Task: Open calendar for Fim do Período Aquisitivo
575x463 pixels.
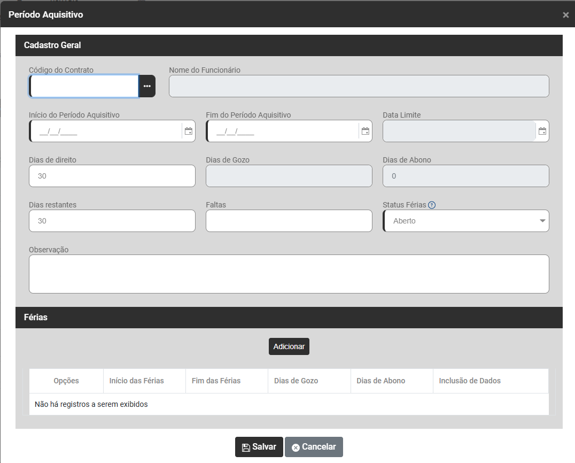Action: click(366, 131)
